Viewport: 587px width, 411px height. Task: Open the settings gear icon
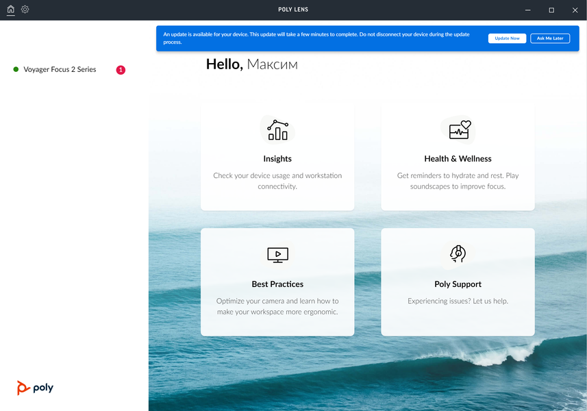point(25,9)
